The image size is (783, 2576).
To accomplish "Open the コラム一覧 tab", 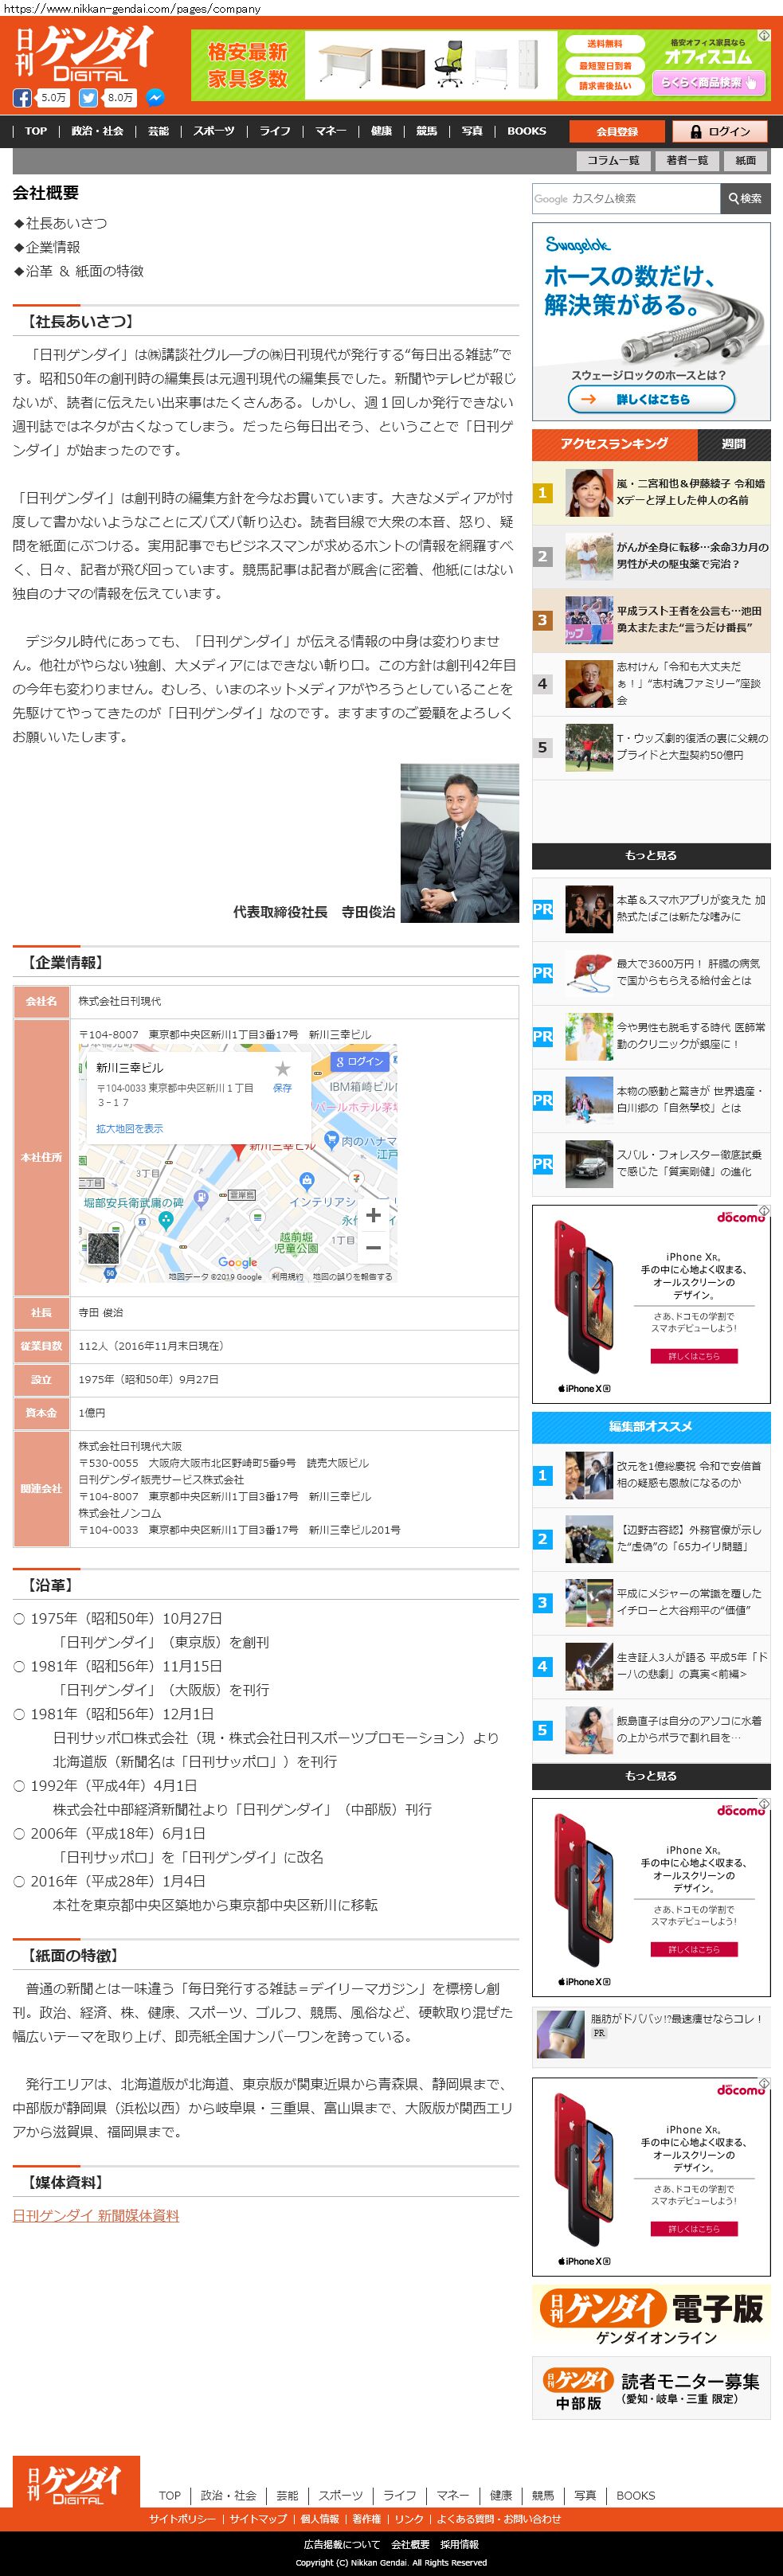I will click(613, 160).
